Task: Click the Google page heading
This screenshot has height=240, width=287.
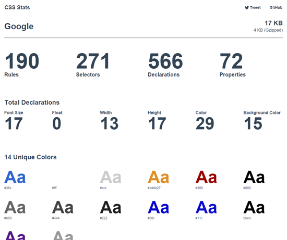Action: click(x=19, y=27)
